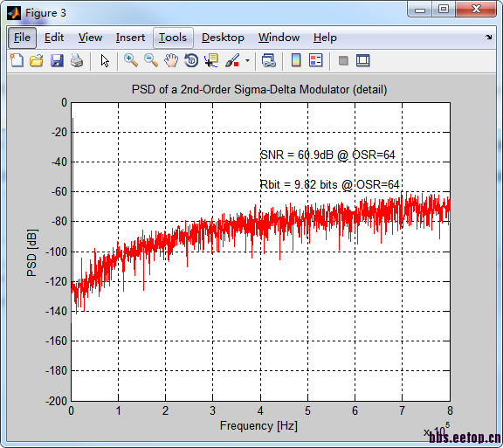Viewport: 503px width, 448px height.
Task: Minimize the Figure 3 window
Action: 420,10
